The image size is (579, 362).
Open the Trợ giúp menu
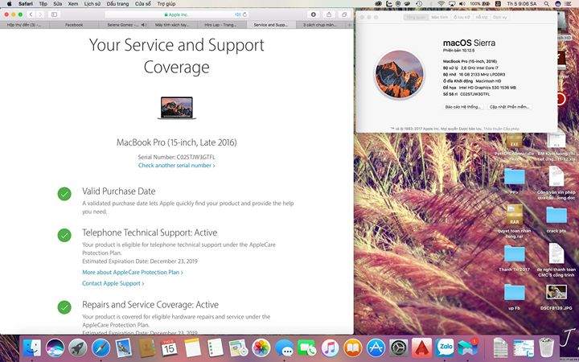[x=166, y=4]
